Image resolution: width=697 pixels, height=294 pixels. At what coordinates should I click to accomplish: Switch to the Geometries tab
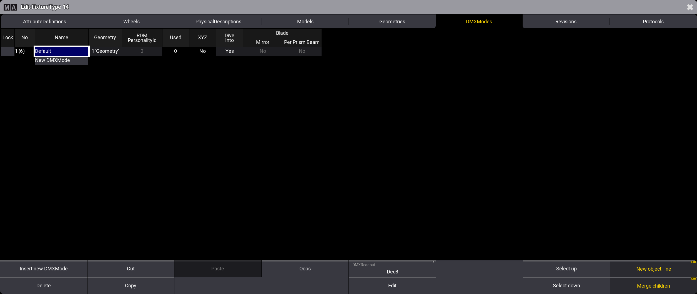pos(392,22)
